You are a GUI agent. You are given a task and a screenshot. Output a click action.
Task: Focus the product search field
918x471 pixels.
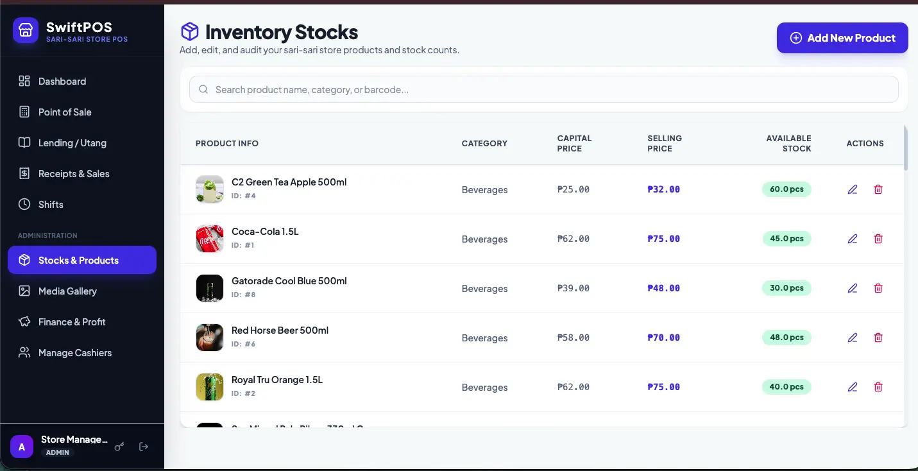click(x=543, y=90)
